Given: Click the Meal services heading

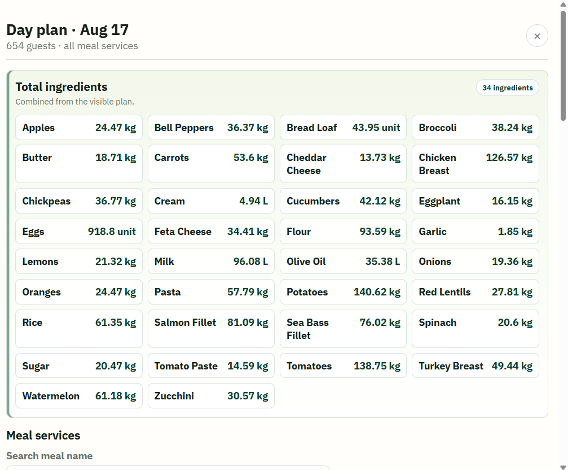Looking at the screenshot, I should [43, 435].
